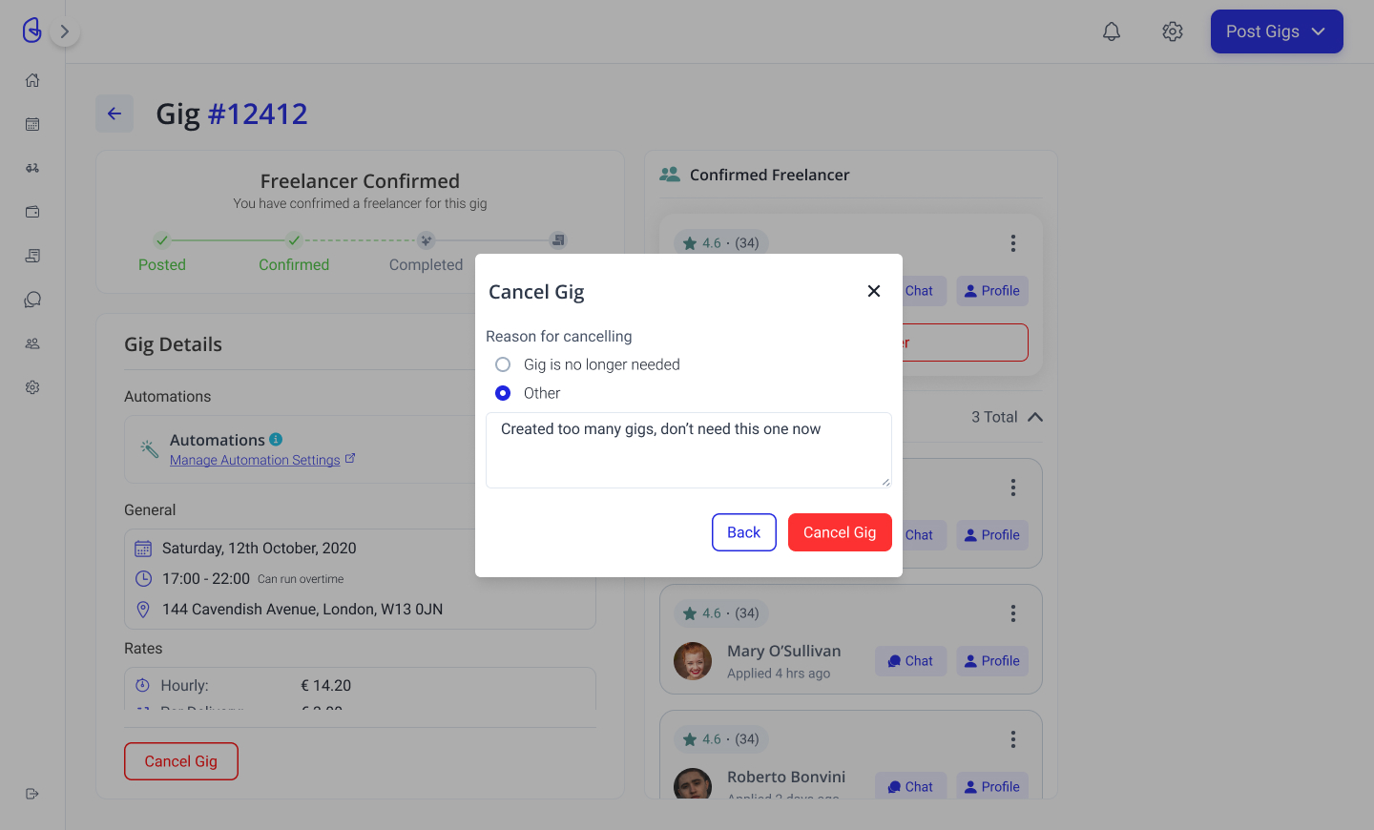Click the magic wand Automations icon

coord(150,448)
